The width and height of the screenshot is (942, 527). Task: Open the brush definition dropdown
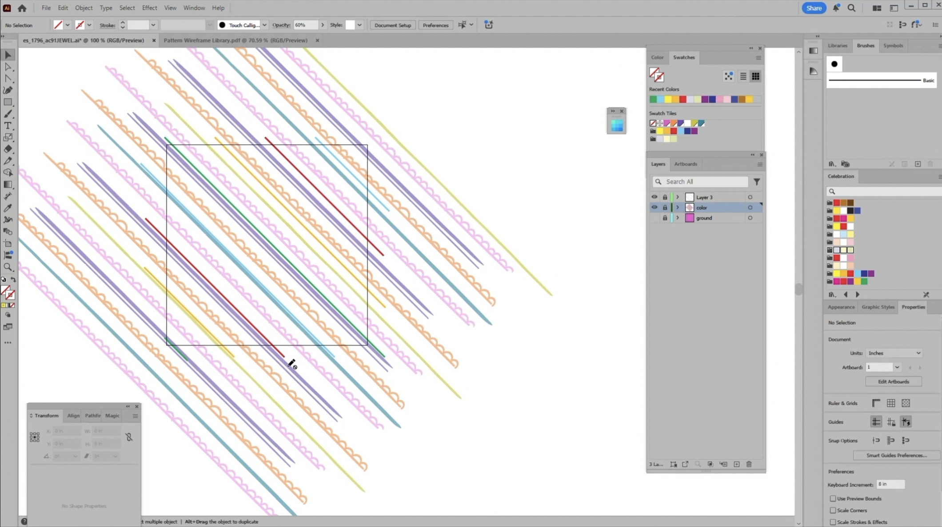[265, 25]
